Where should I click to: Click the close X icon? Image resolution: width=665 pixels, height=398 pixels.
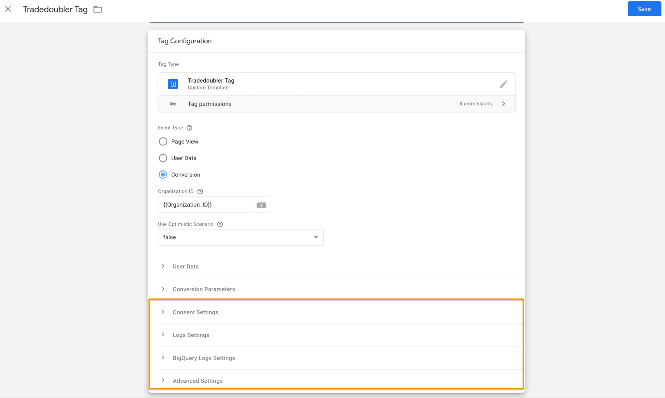coord(8,9)
